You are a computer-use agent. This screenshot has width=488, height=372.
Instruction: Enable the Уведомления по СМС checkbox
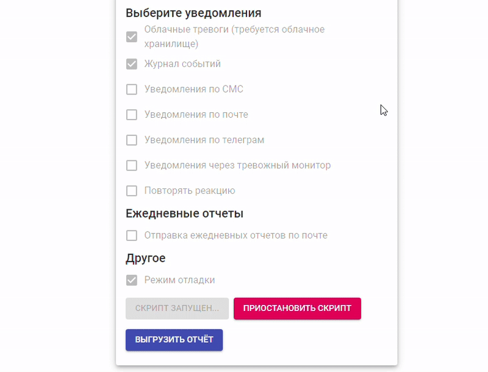point(131,90)
